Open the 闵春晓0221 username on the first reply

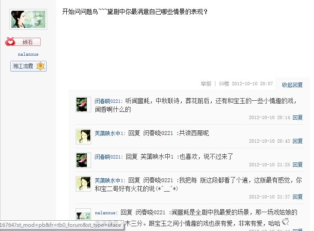tap(107, 101)
